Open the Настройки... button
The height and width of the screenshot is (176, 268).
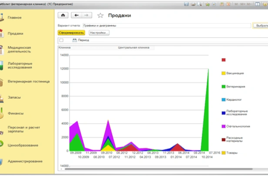tap(99, 33)
